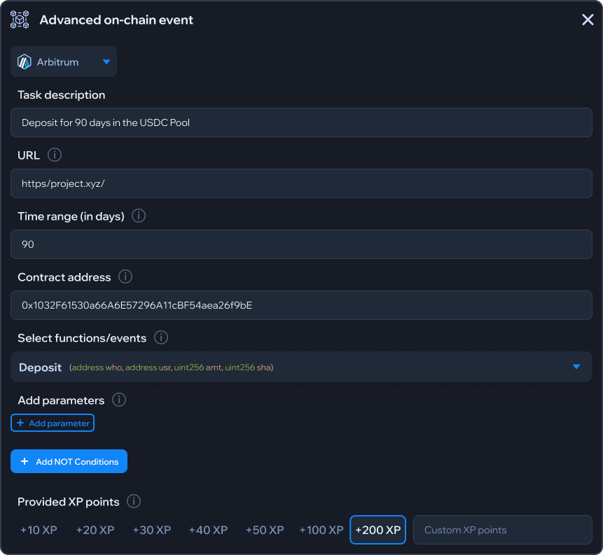The height and width of the screenshot is (555, 603).
Task: Click the Add parameters info icon
Action: [119, 400]
